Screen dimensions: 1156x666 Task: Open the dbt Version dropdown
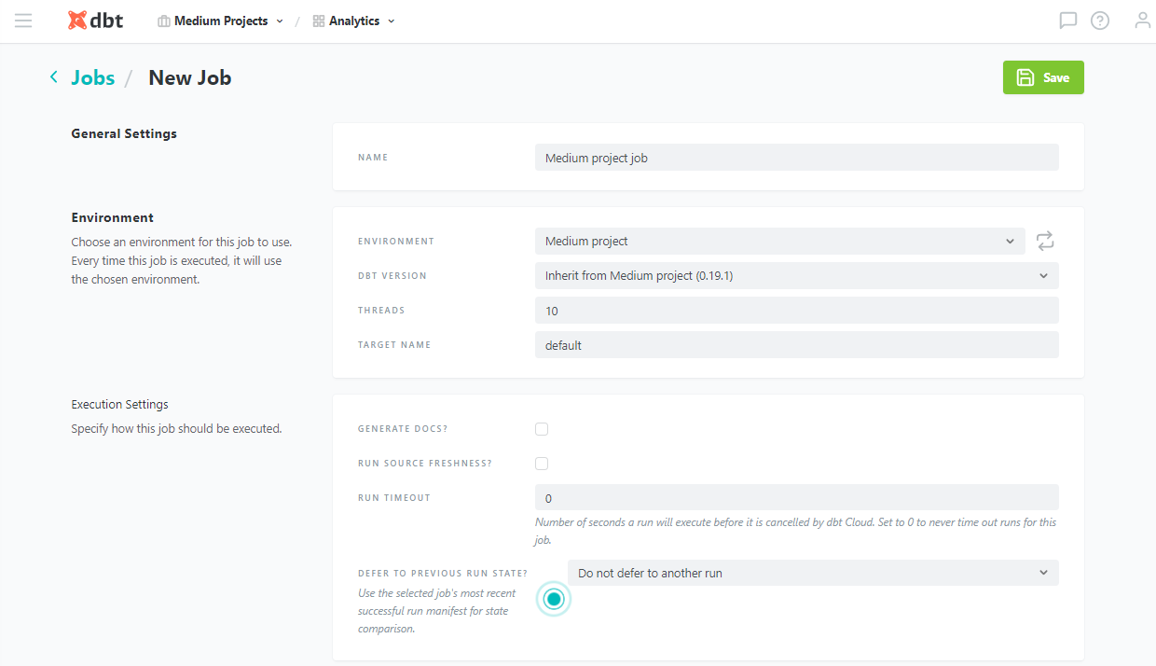pyautogui.click(x=796, y=276)
